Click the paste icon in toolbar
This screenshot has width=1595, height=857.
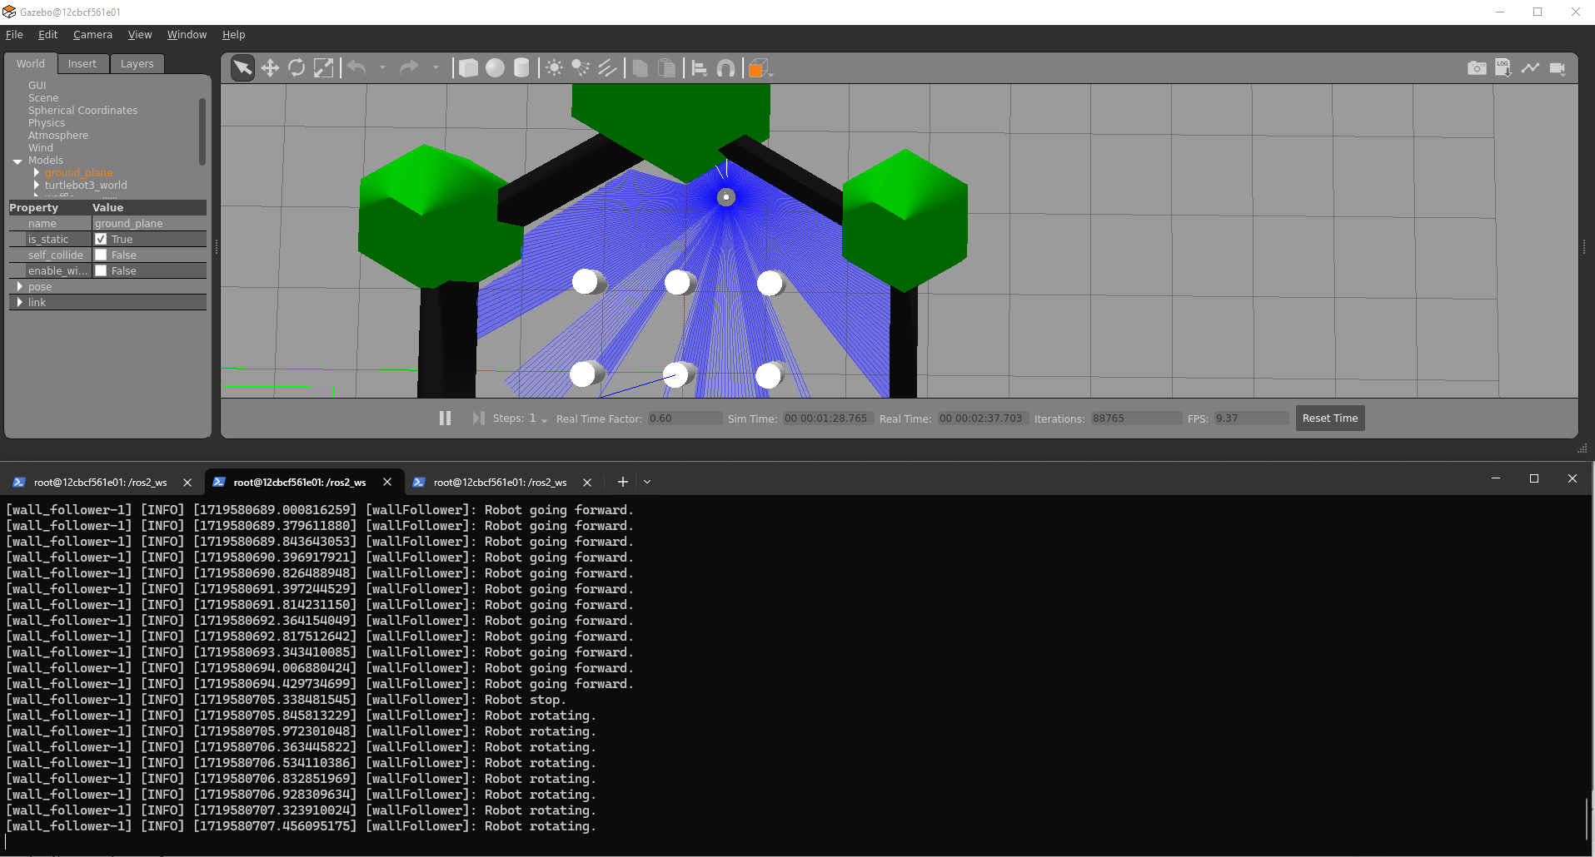666,68
